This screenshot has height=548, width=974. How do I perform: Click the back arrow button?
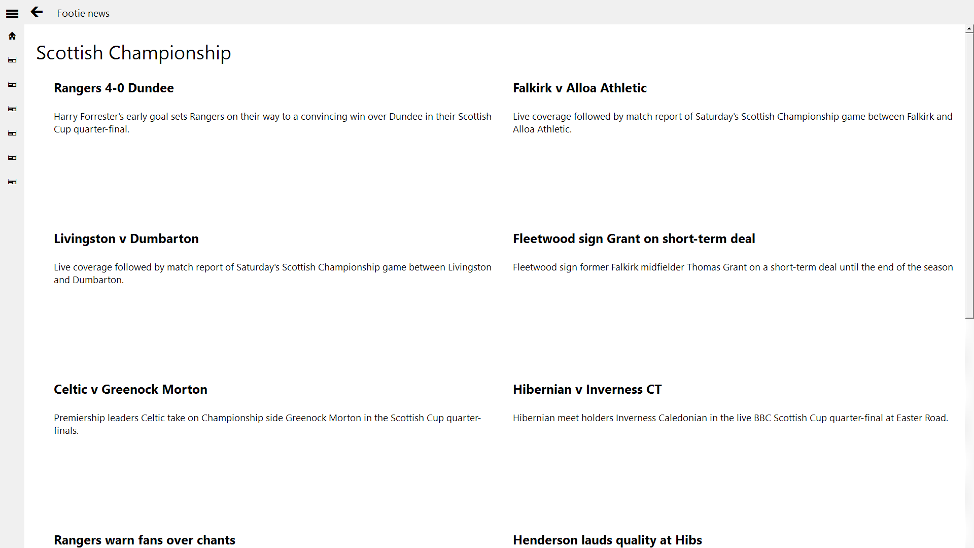pyautogui.click(x=37, y=12)
